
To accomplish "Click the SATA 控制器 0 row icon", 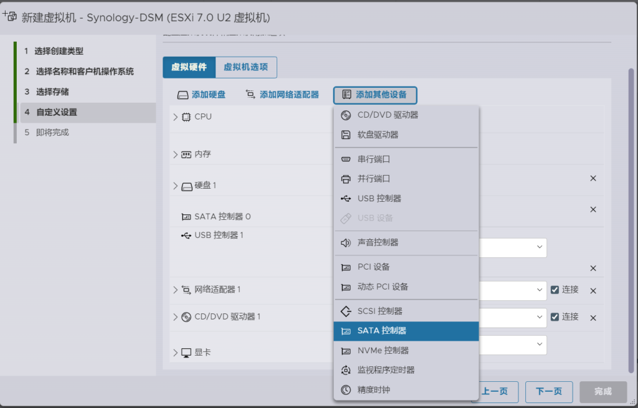I will [x=186, y=217].
